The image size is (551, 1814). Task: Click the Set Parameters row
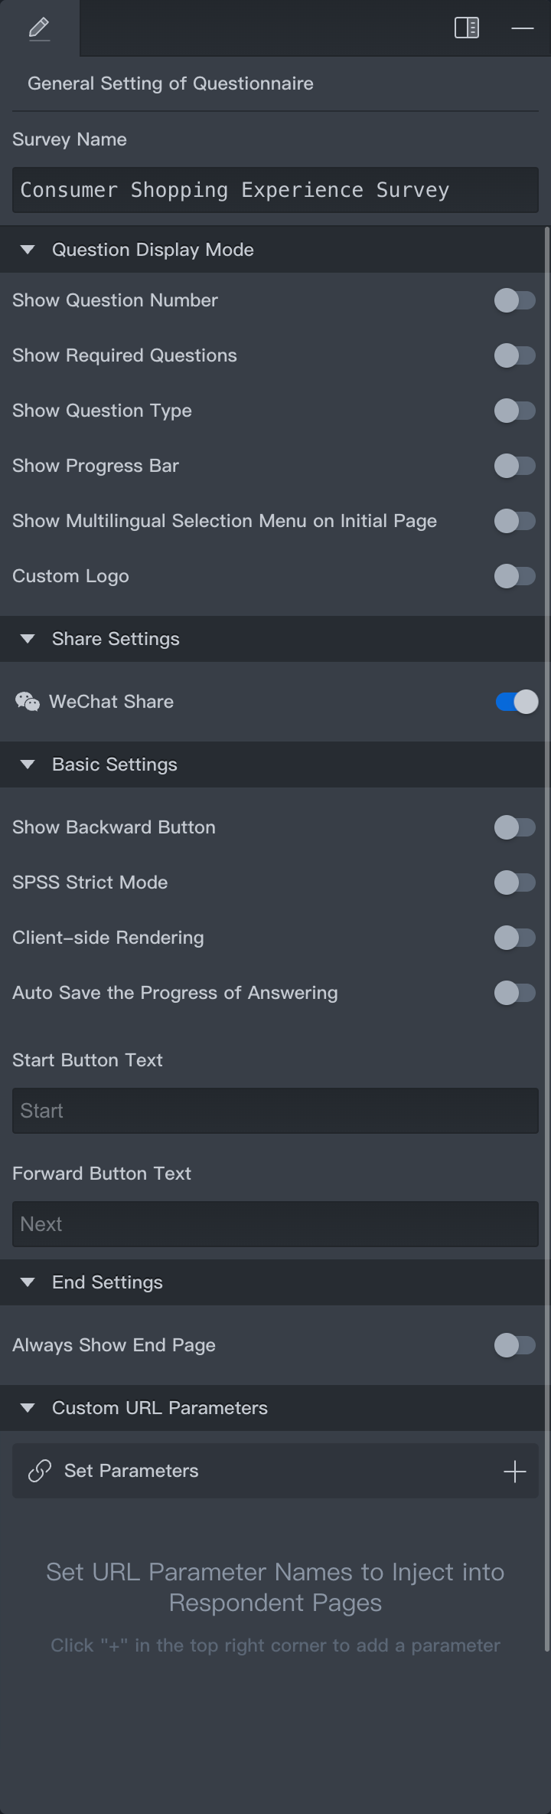click(275, 1471)
